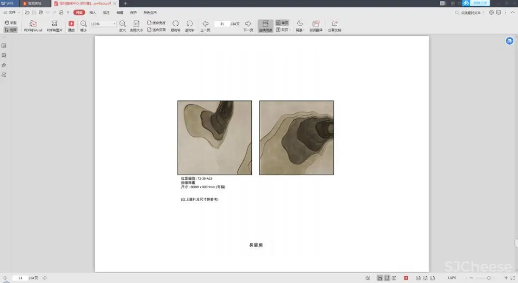Screen dimensions: 518x283
Task: Toggle double page view in status bar
Action: coord(394,278)
